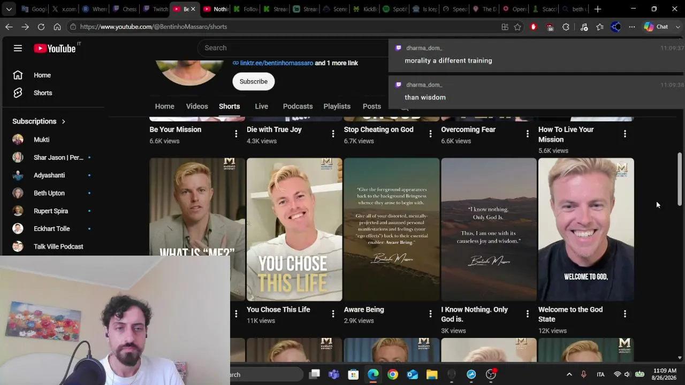Play the 'You Chose This Life' thumbnail
Image resolution: width=685 pixels, height=385 pixels.
point(294,229)
